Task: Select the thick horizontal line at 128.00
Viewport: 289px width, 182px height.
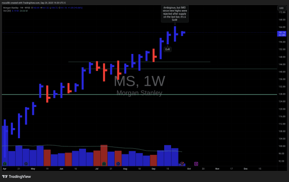Action: (x=139, y=94)
